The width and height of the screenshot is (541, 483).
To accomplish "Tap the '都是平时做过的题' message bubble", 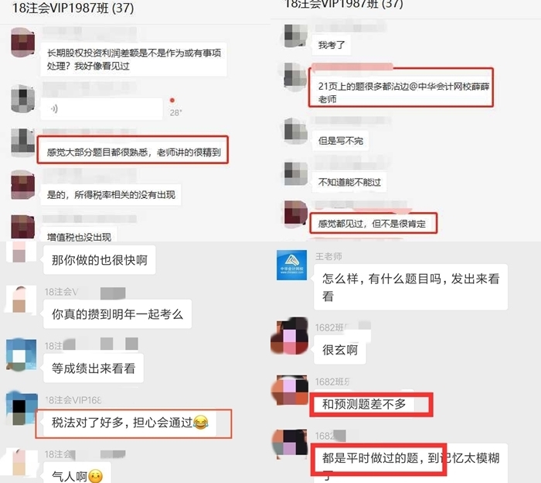I will [410, 463].
